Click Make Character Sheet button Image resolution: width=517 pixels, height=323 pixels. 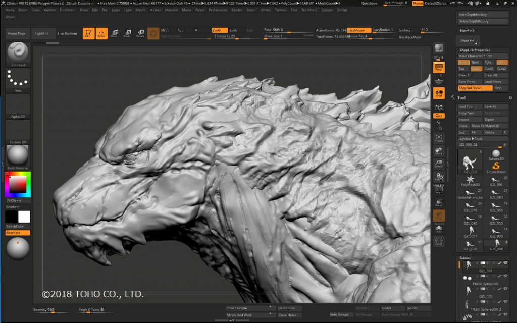click(483, 56)
